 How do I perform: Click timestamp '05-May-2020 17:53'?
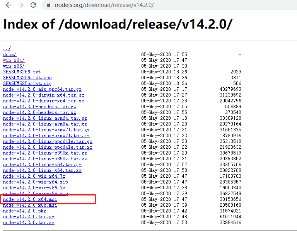click(x=164, y=223)
